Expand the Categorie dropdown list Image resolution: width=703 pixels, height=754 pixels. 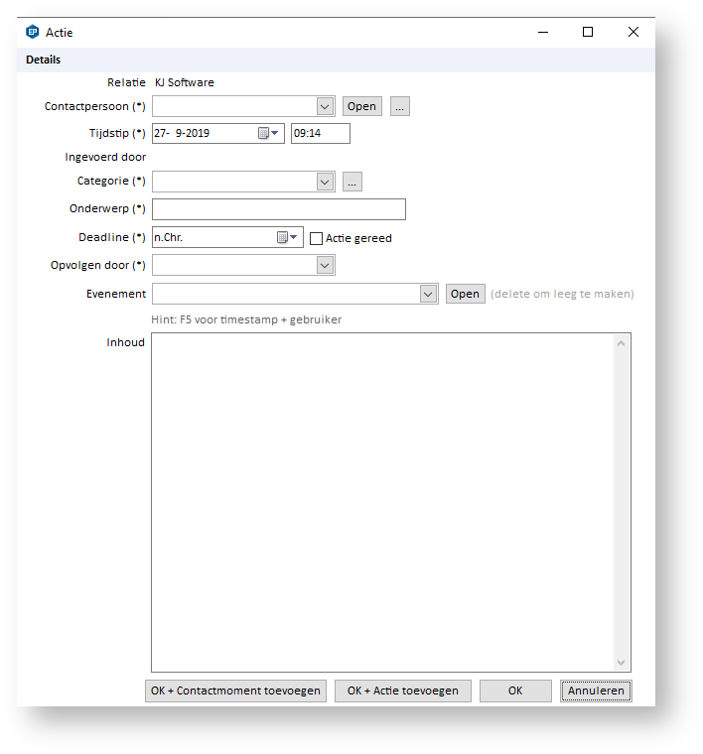pos(325,182)
